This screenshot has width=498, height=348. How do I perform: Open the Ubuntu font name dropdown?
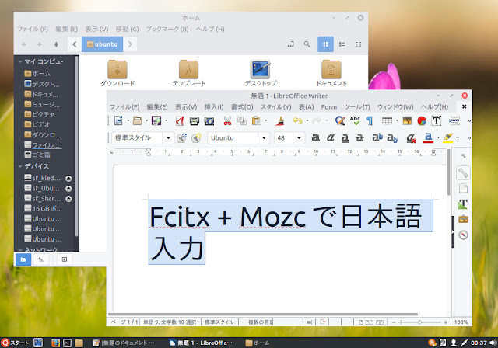(x=264, y=137)
